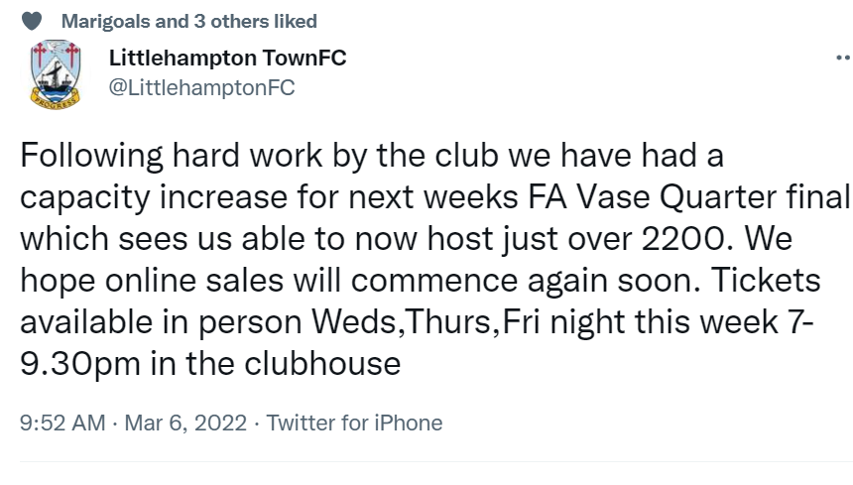Click the @LittlehamptonFC handle
This screenshot has width=853, height=485.
(x=201, y=87)
